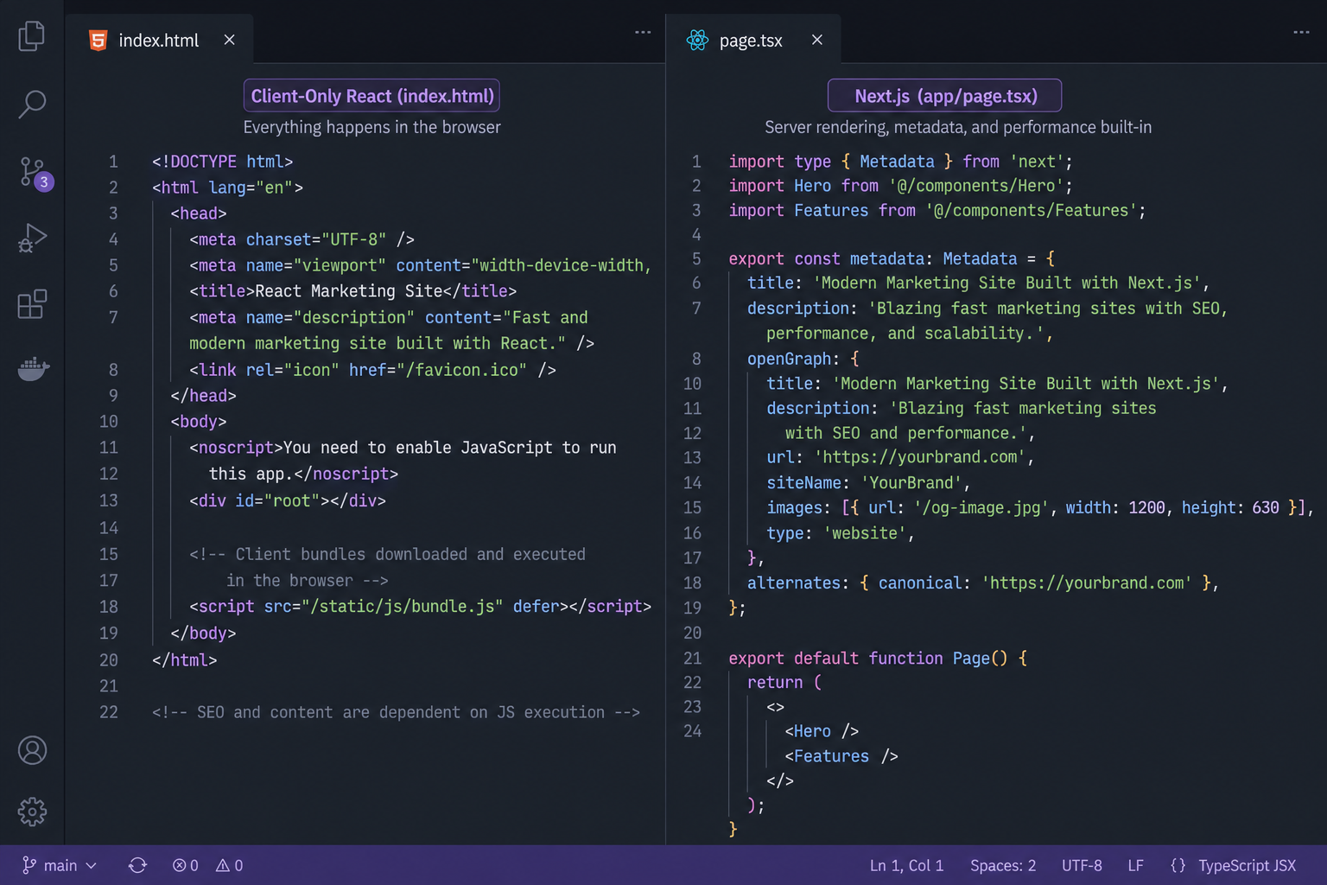
Task: Open the Extensions view icon
Action: [x=32, y=303]
